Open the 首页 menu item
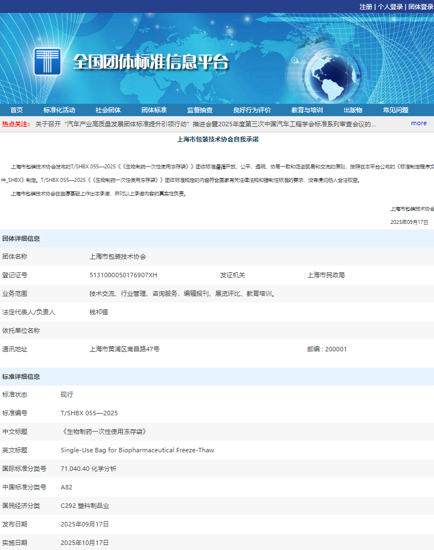 coord(17,110)
